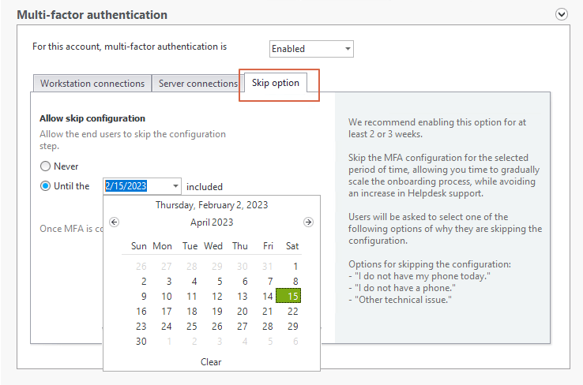
Task: Select April 16 in the calendar
Action: [141, 311]
